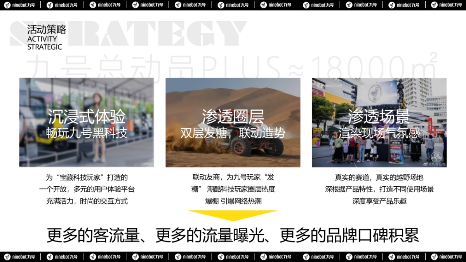466x262 pixels.
Task: Click the 渗透场景 heading
Action: (379, 116)
